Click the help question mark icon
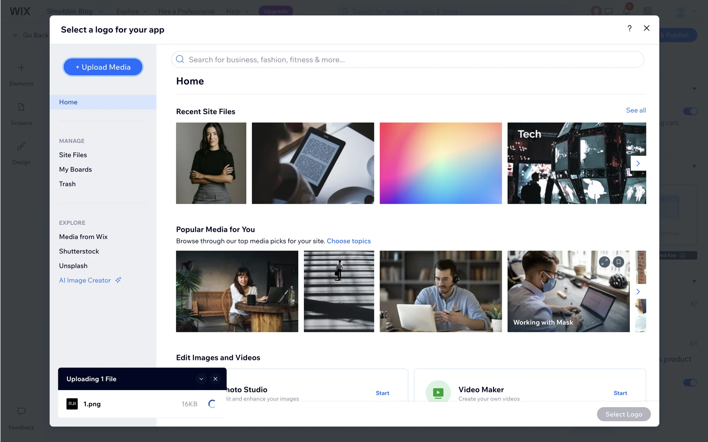Image resolution: width=708 pixels, height=442 pixels. pos(629,28)
